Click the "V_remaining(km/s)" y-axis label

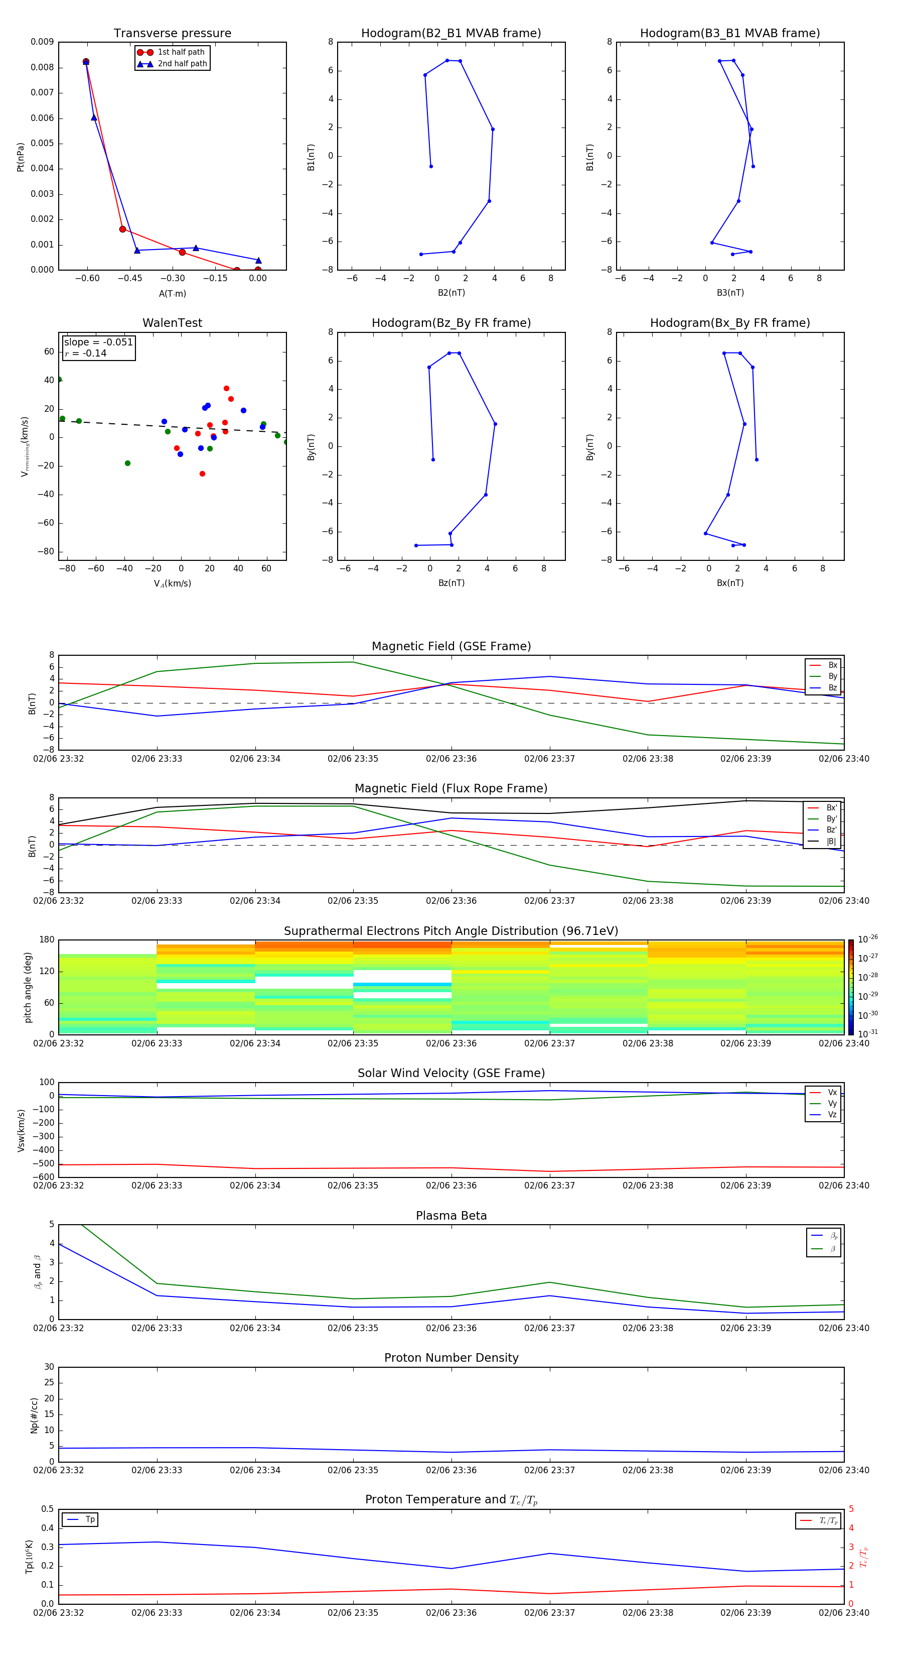pos(25,446)
